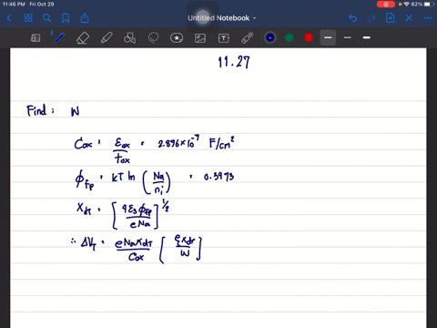Viewport: 437px width, 328px height.
Task: Tap the handwritten word Find
Action: (x=36, y=110)
